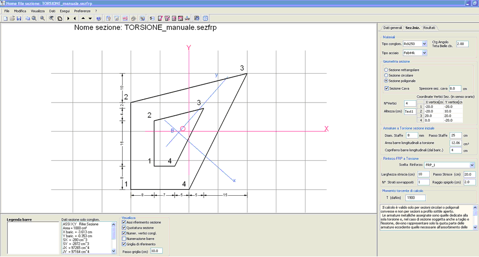Disable Griglia di riferimento checkbox
The image size is (479, 257).
(x=124, y=244)
